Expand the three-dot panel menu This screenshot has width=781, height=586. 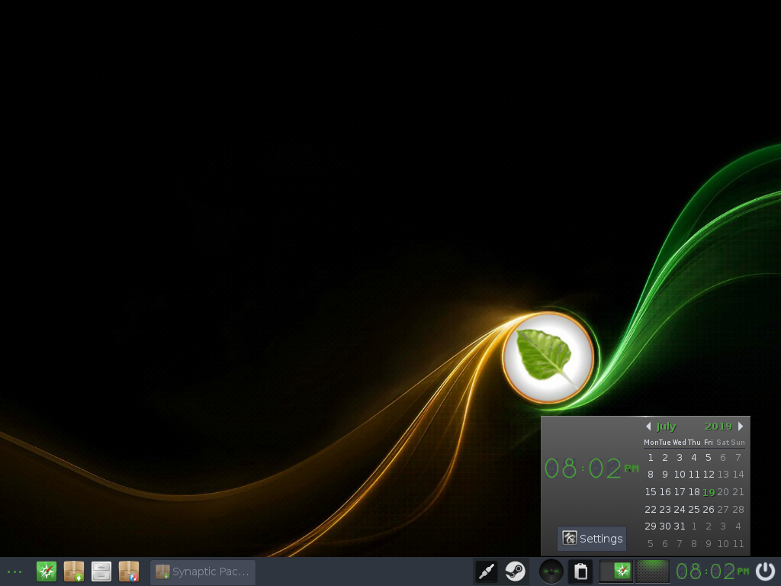point(14,571)
